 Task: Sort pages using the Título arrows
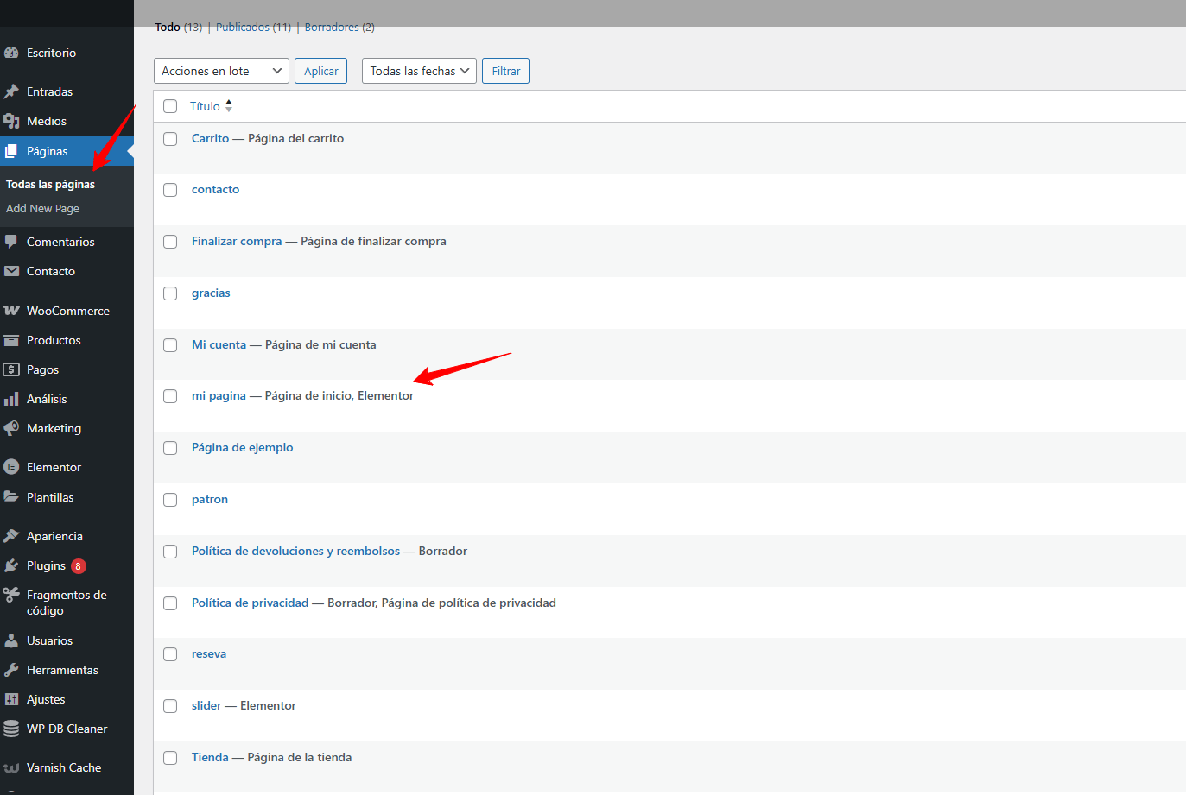pyautogui.click(x=229, y=106)
